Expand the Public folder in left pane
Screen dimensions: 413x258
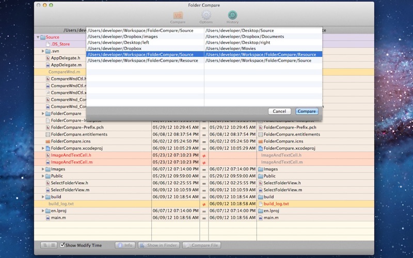pyautogui.click(x=43, y=176)
